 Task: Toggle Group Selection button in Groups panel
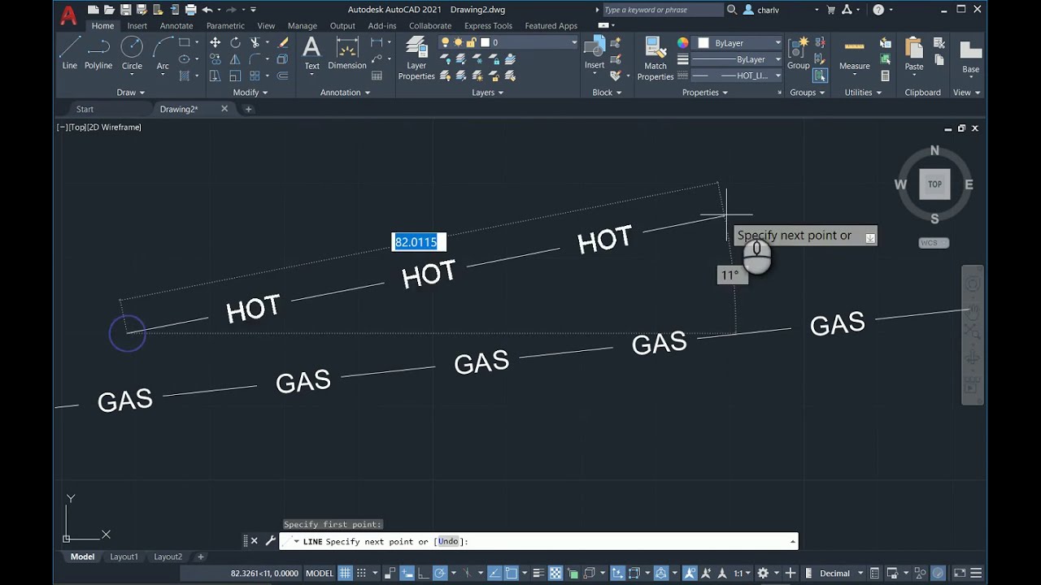pyautogui.click(x=820, y=76)
